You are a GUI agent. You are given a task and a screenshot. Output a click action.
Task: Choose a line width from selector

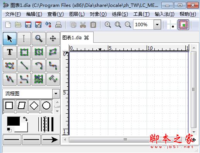(x=46, y=124)
